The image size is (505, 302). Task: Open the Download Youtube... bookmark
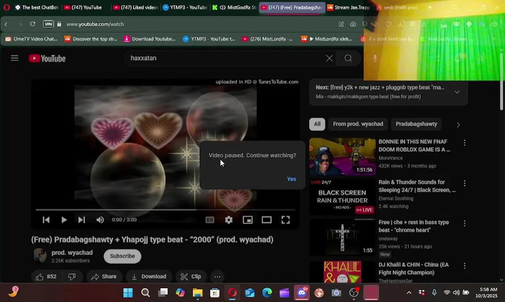tap(150, 39)
